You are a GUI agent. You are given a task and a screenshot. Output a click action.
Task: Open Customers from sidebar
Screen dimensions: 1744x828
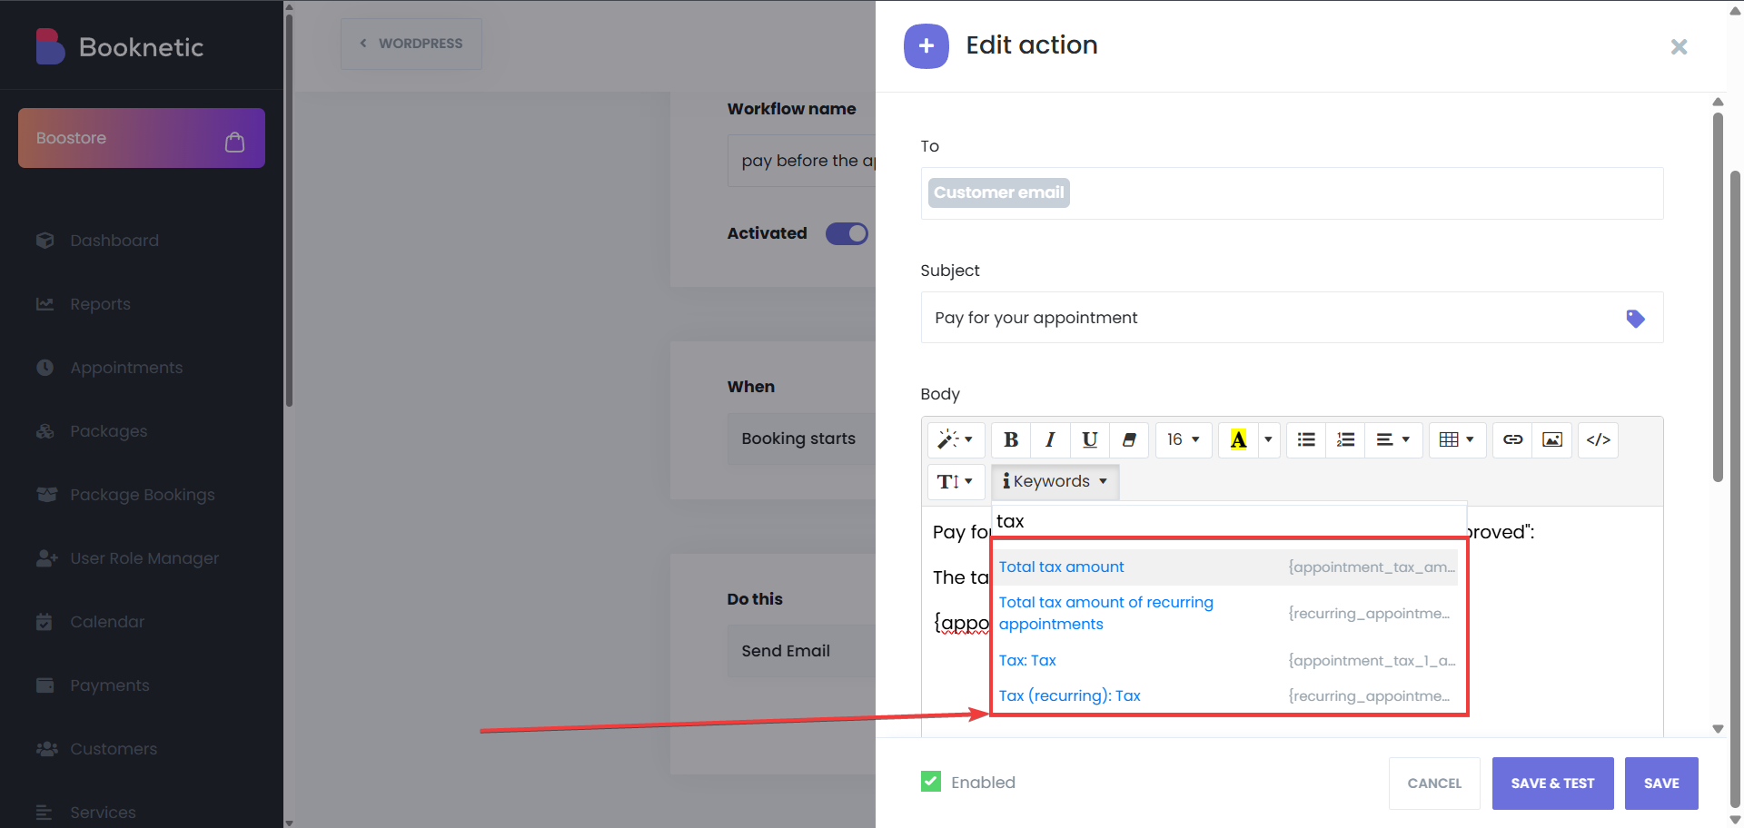(x=114, y=749)
